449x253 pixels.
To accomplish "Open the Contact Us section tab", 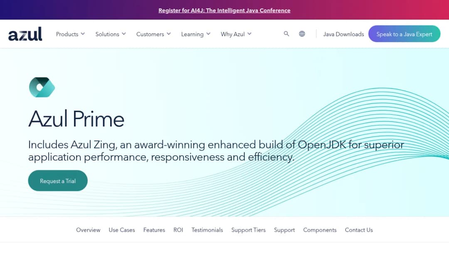I will pyautogui.click(x=359, y=230).
